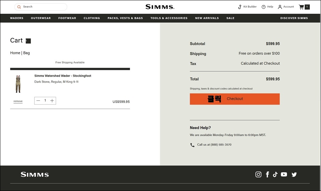
Task: Call us at (888) 585-3570 link
Action: tap(214, 145)
